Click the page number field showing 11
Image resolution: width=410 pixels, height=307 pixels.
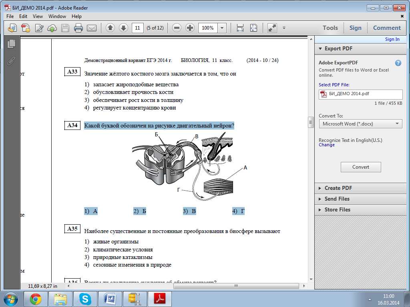tap(138, 28)
